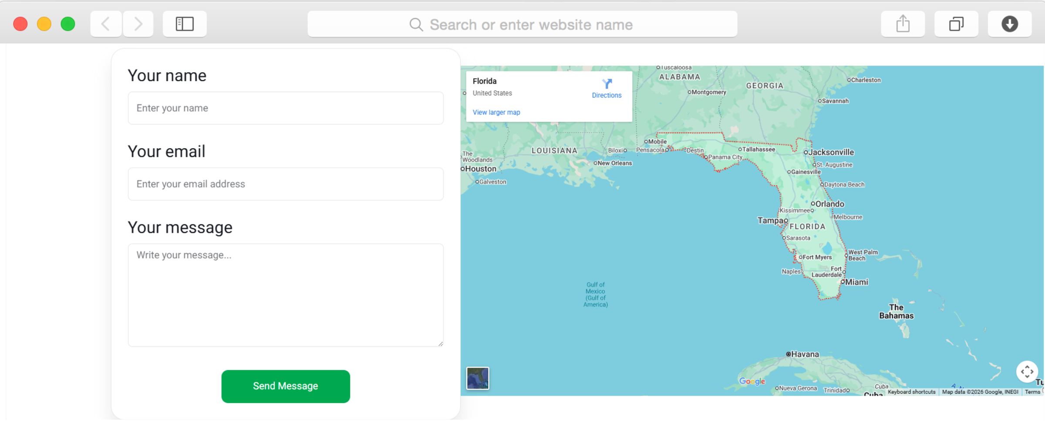Click the Google logo on map
Viewport: 1045px width, 426px height.
point(752,381)
